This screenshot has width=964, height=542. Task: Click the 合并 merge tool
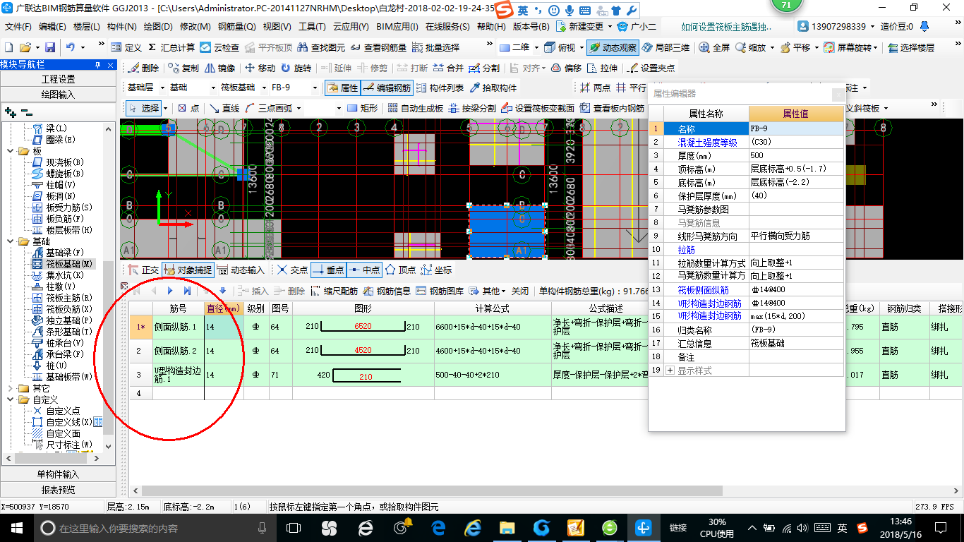coord(447,68)
